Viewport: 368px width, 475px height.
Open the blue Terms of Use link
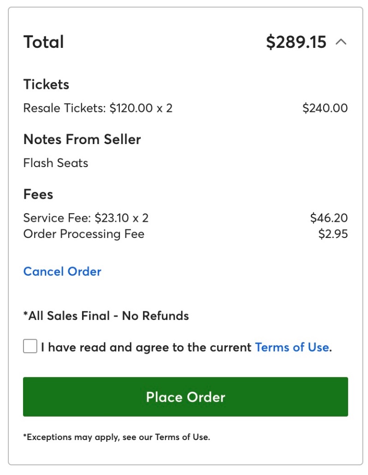click(x=292, y=347)
